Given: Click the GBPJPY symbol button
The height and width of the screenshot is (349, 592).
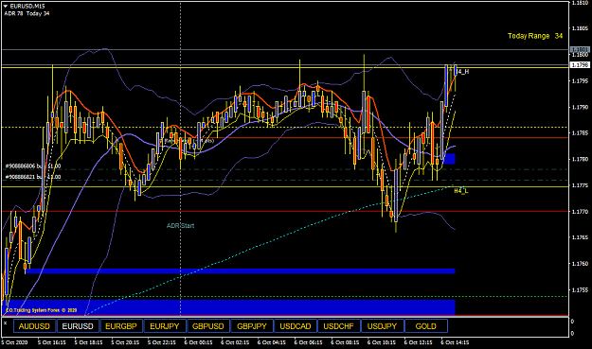Looking at the screenshot, I should click(252, 326).
